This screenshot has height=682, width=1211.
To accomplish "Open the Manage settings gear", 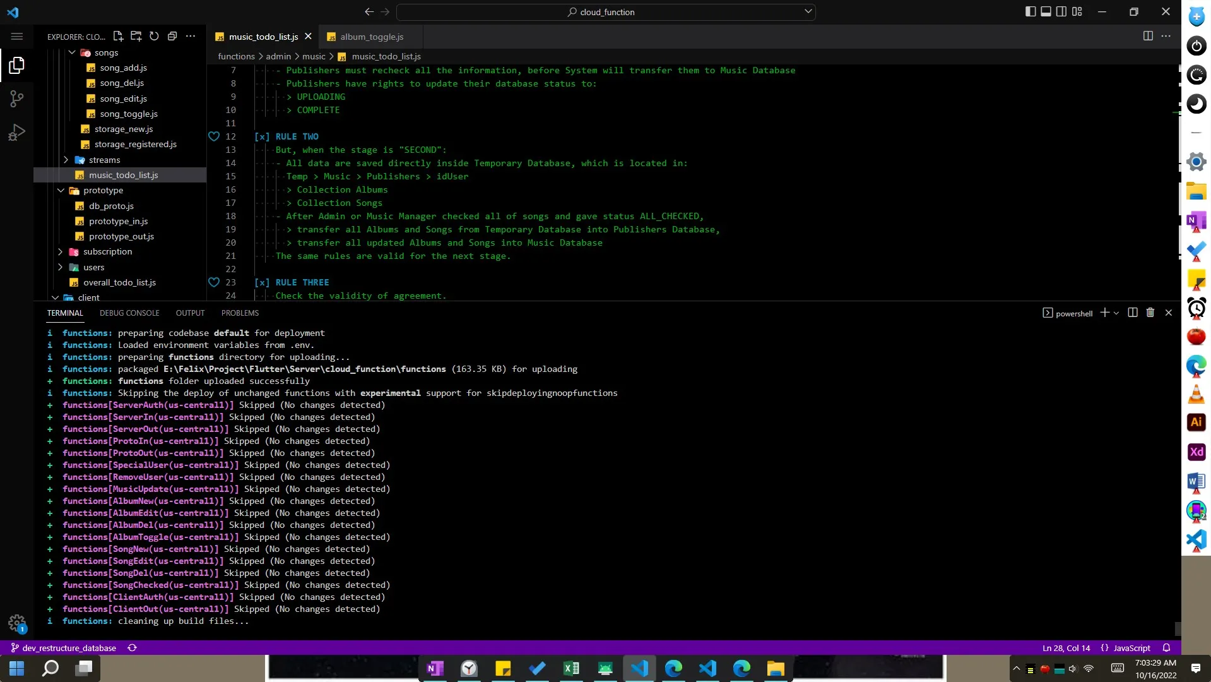I will [x=17, y=623].
